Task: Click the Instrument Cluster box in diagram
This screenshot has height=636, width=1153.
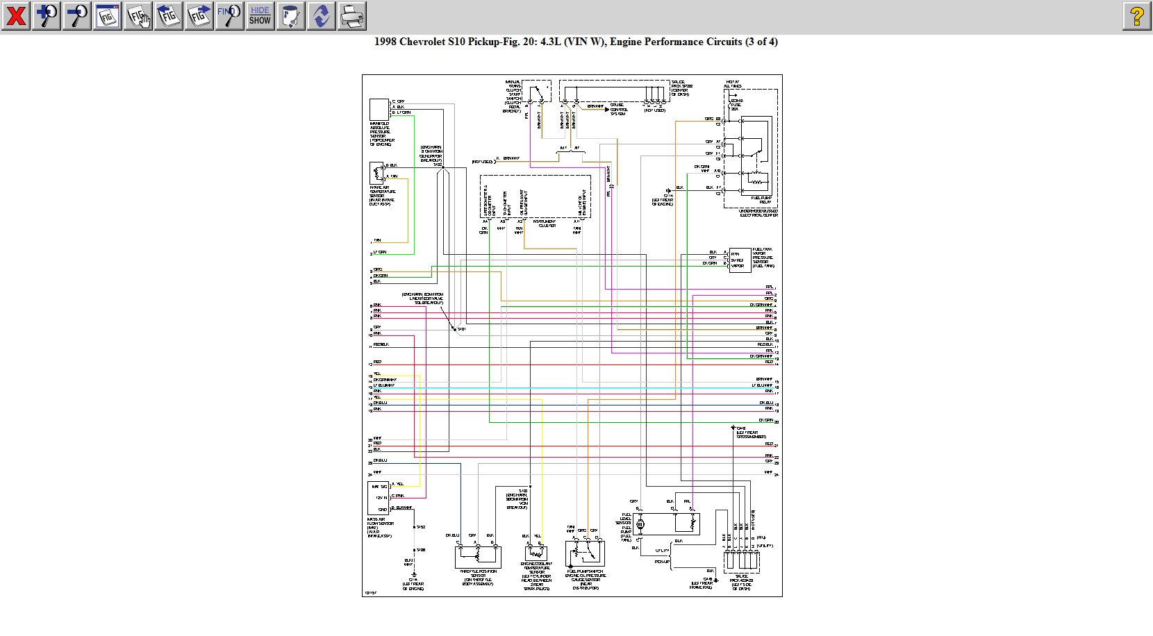Action: (x=536, y=197)
